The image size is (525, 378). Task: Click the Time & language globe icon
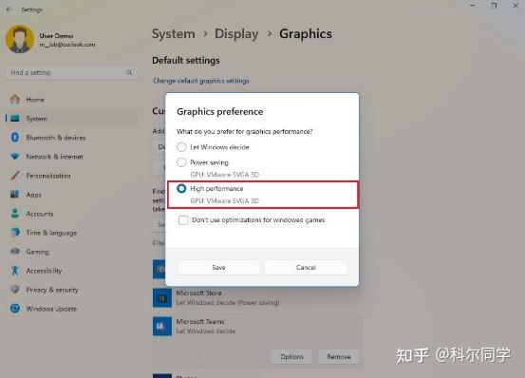click(x=15, y=233)
